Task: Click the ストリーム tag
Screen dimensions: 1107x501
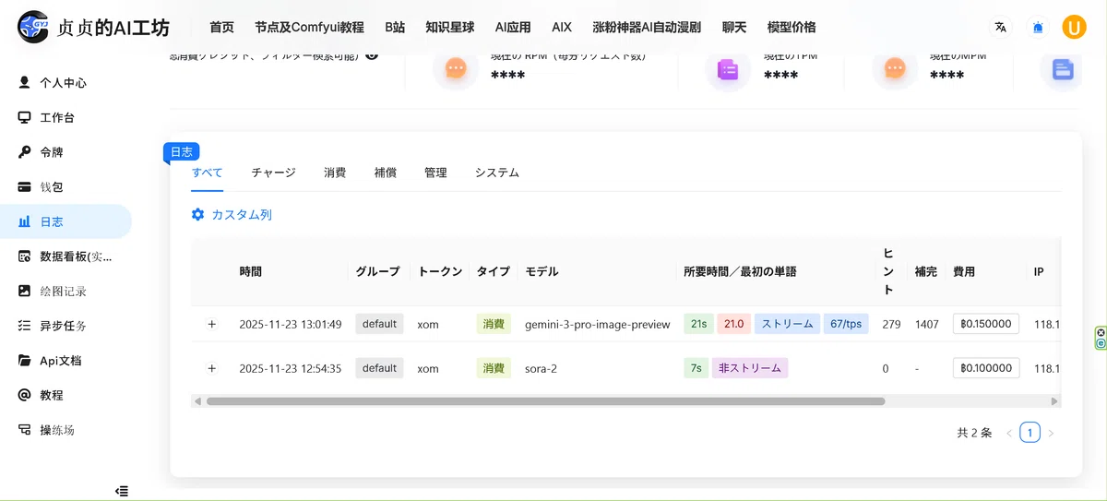Action: (x=787, y=324)
